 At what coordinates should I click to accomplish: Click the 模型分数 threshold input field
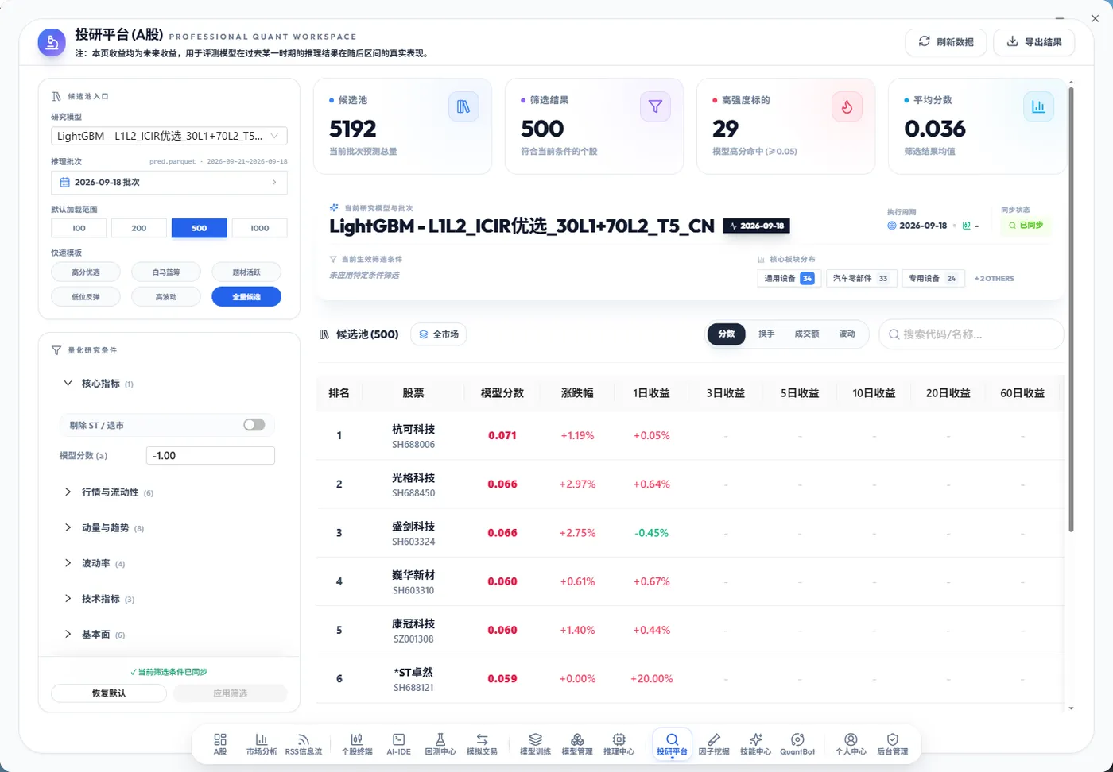pyautogui.click(x=211, y=456)
